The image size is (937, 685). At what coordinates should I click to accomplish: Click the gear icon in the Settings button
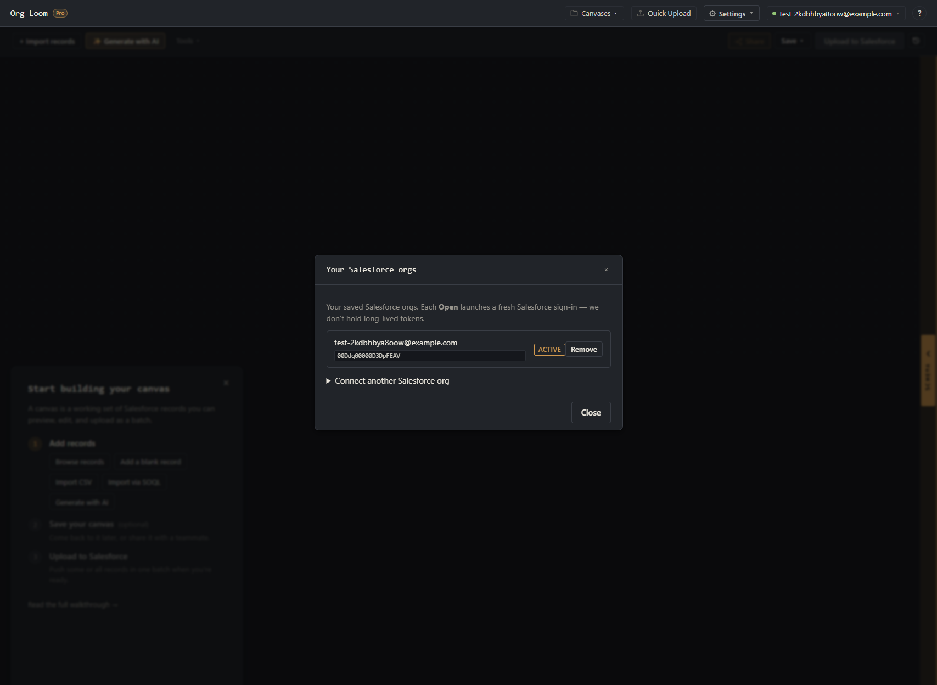[x=712, y=14]
